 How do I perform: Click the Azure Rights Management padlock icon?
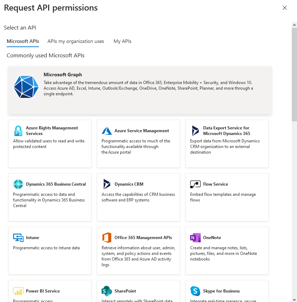[18, 131]
